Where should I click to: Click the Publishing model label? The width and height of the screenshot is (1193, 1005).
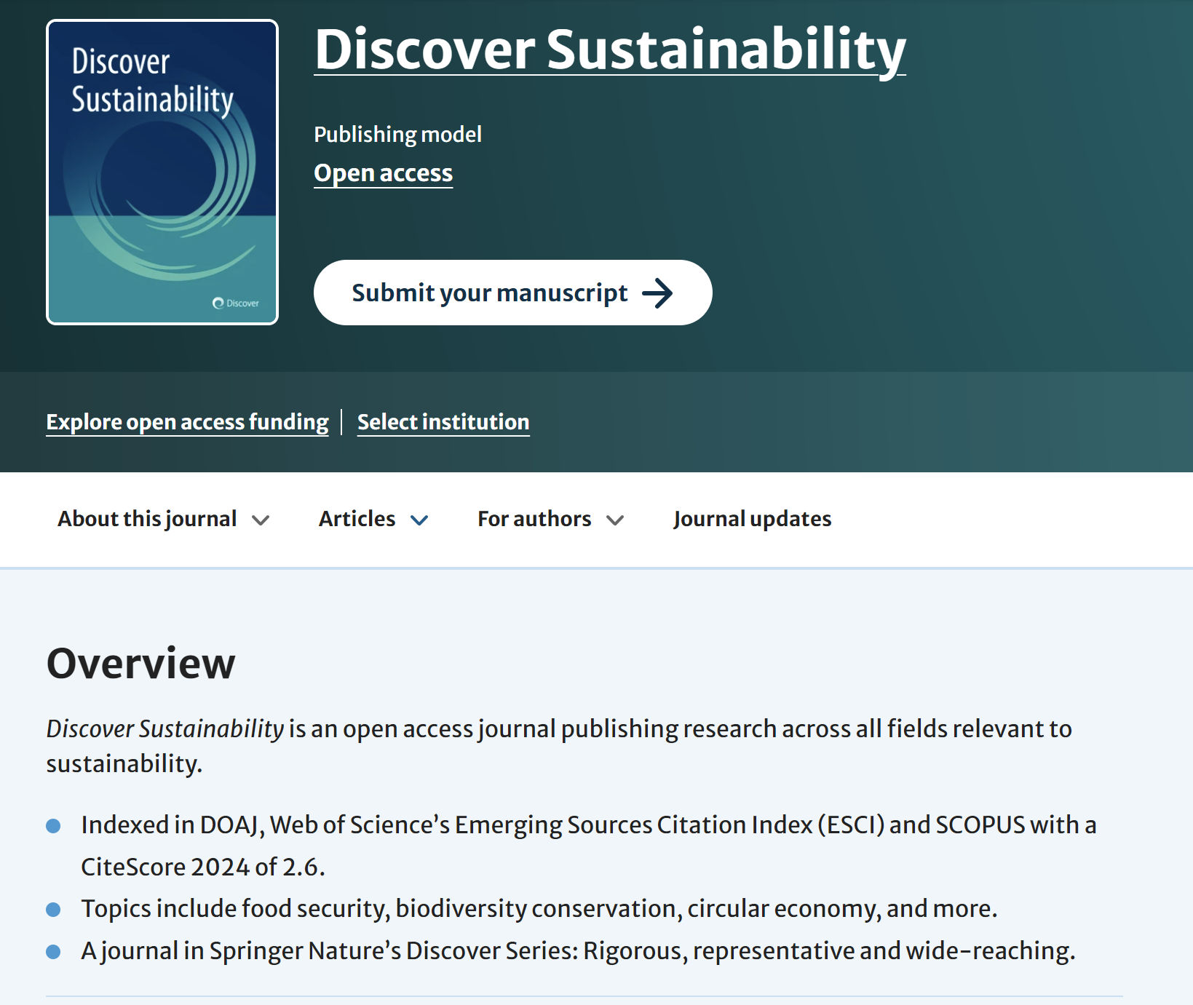397,135
